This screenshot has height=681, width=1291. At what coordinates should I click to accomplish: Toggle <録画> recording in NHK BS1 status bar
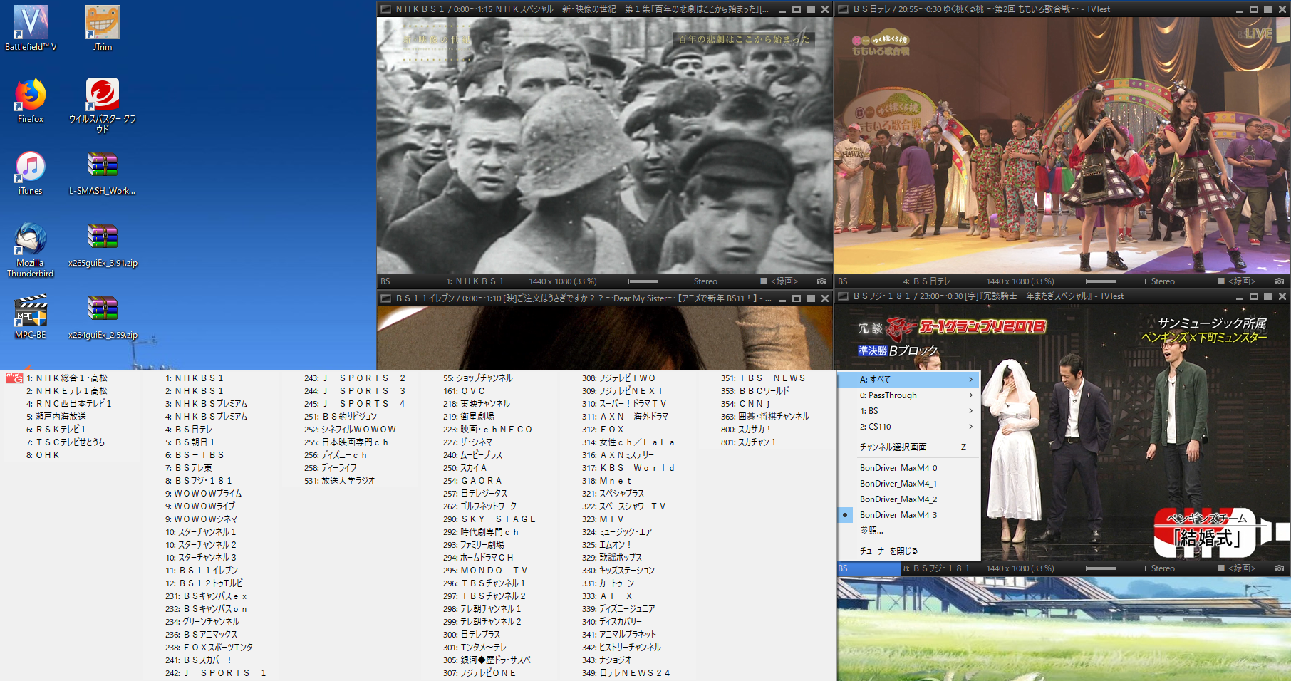coord(779,281)
